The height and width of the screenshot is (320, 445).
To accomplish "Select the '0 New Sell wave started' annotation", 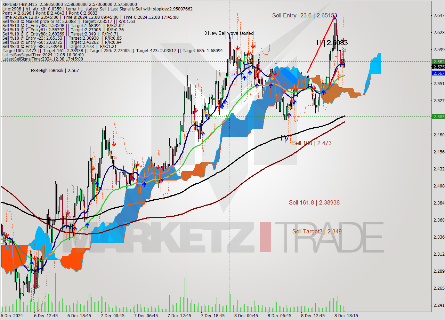I will click(x=229, y=33).
